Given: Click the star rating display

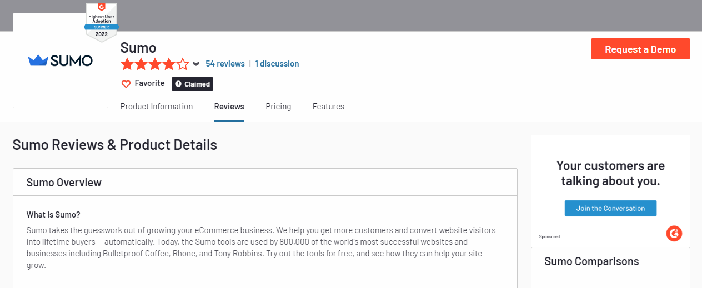Looking at the screenshot, I should [155, 64].
